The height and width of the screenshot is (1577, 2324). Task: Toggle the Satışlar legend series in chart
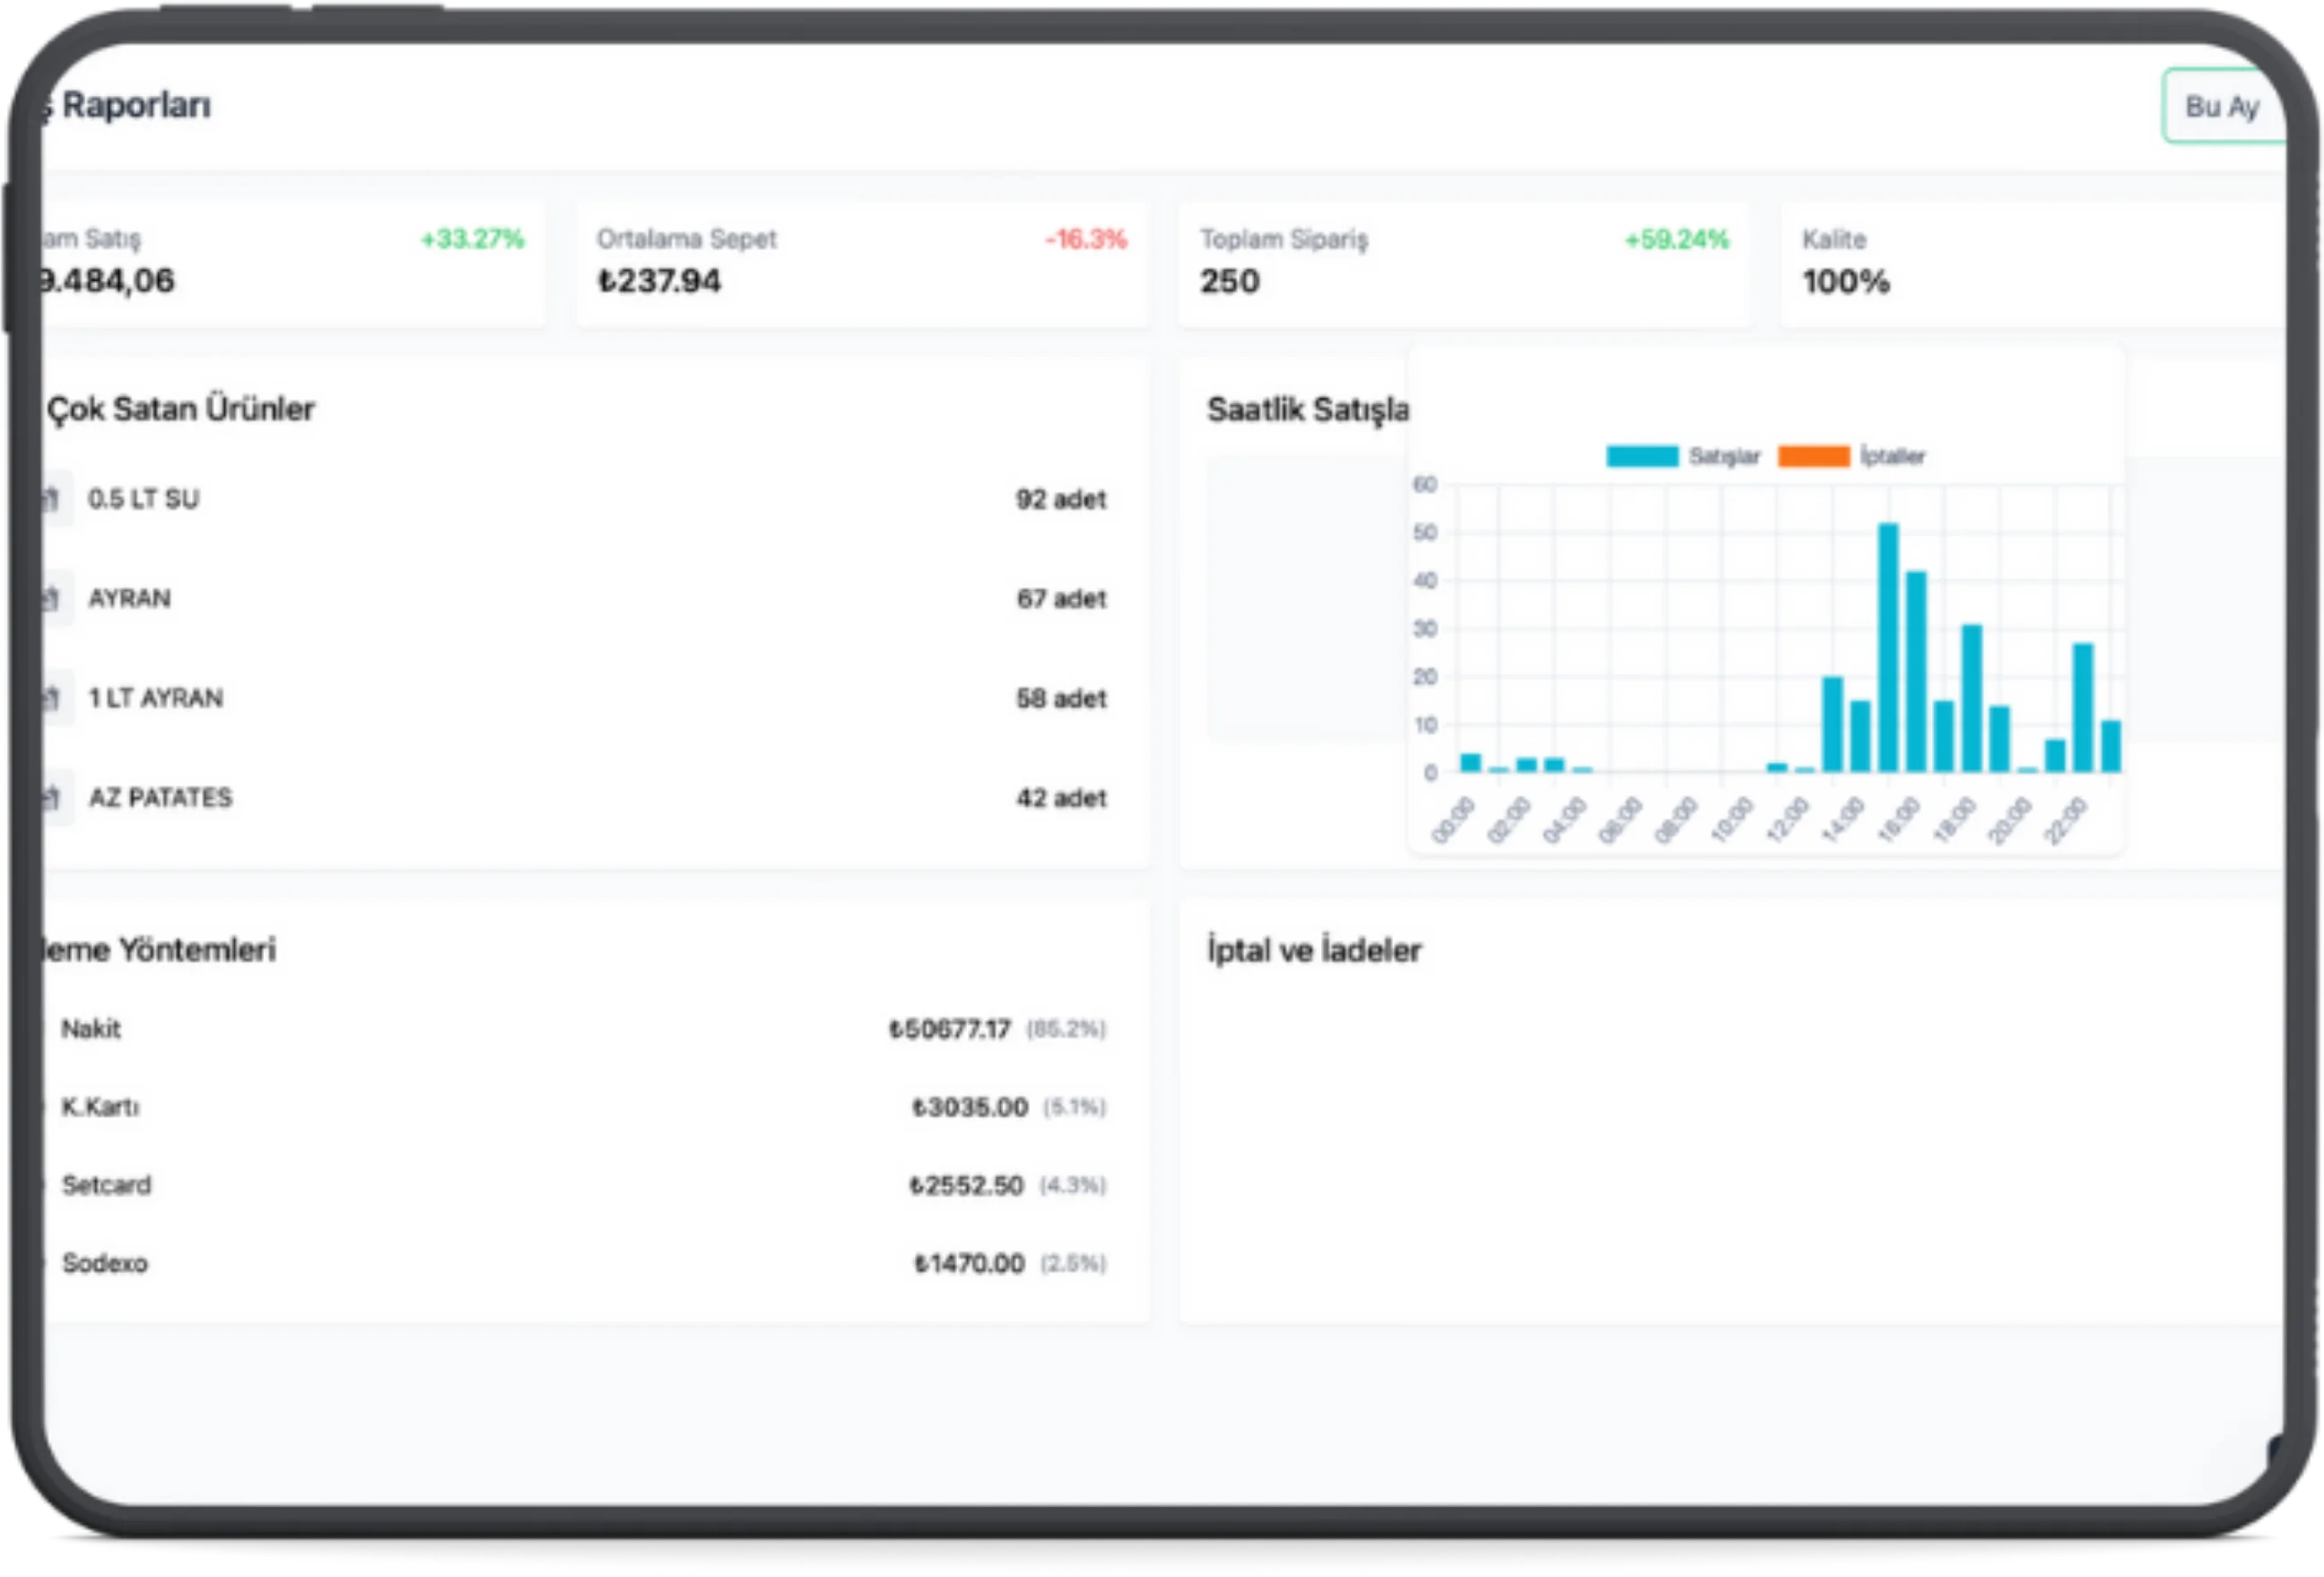pos(1723,456)
